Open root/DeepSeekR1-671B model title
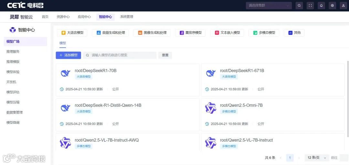The width and height of the screenshot is (349, 165). pyautogui.click(x=242, y=71)
